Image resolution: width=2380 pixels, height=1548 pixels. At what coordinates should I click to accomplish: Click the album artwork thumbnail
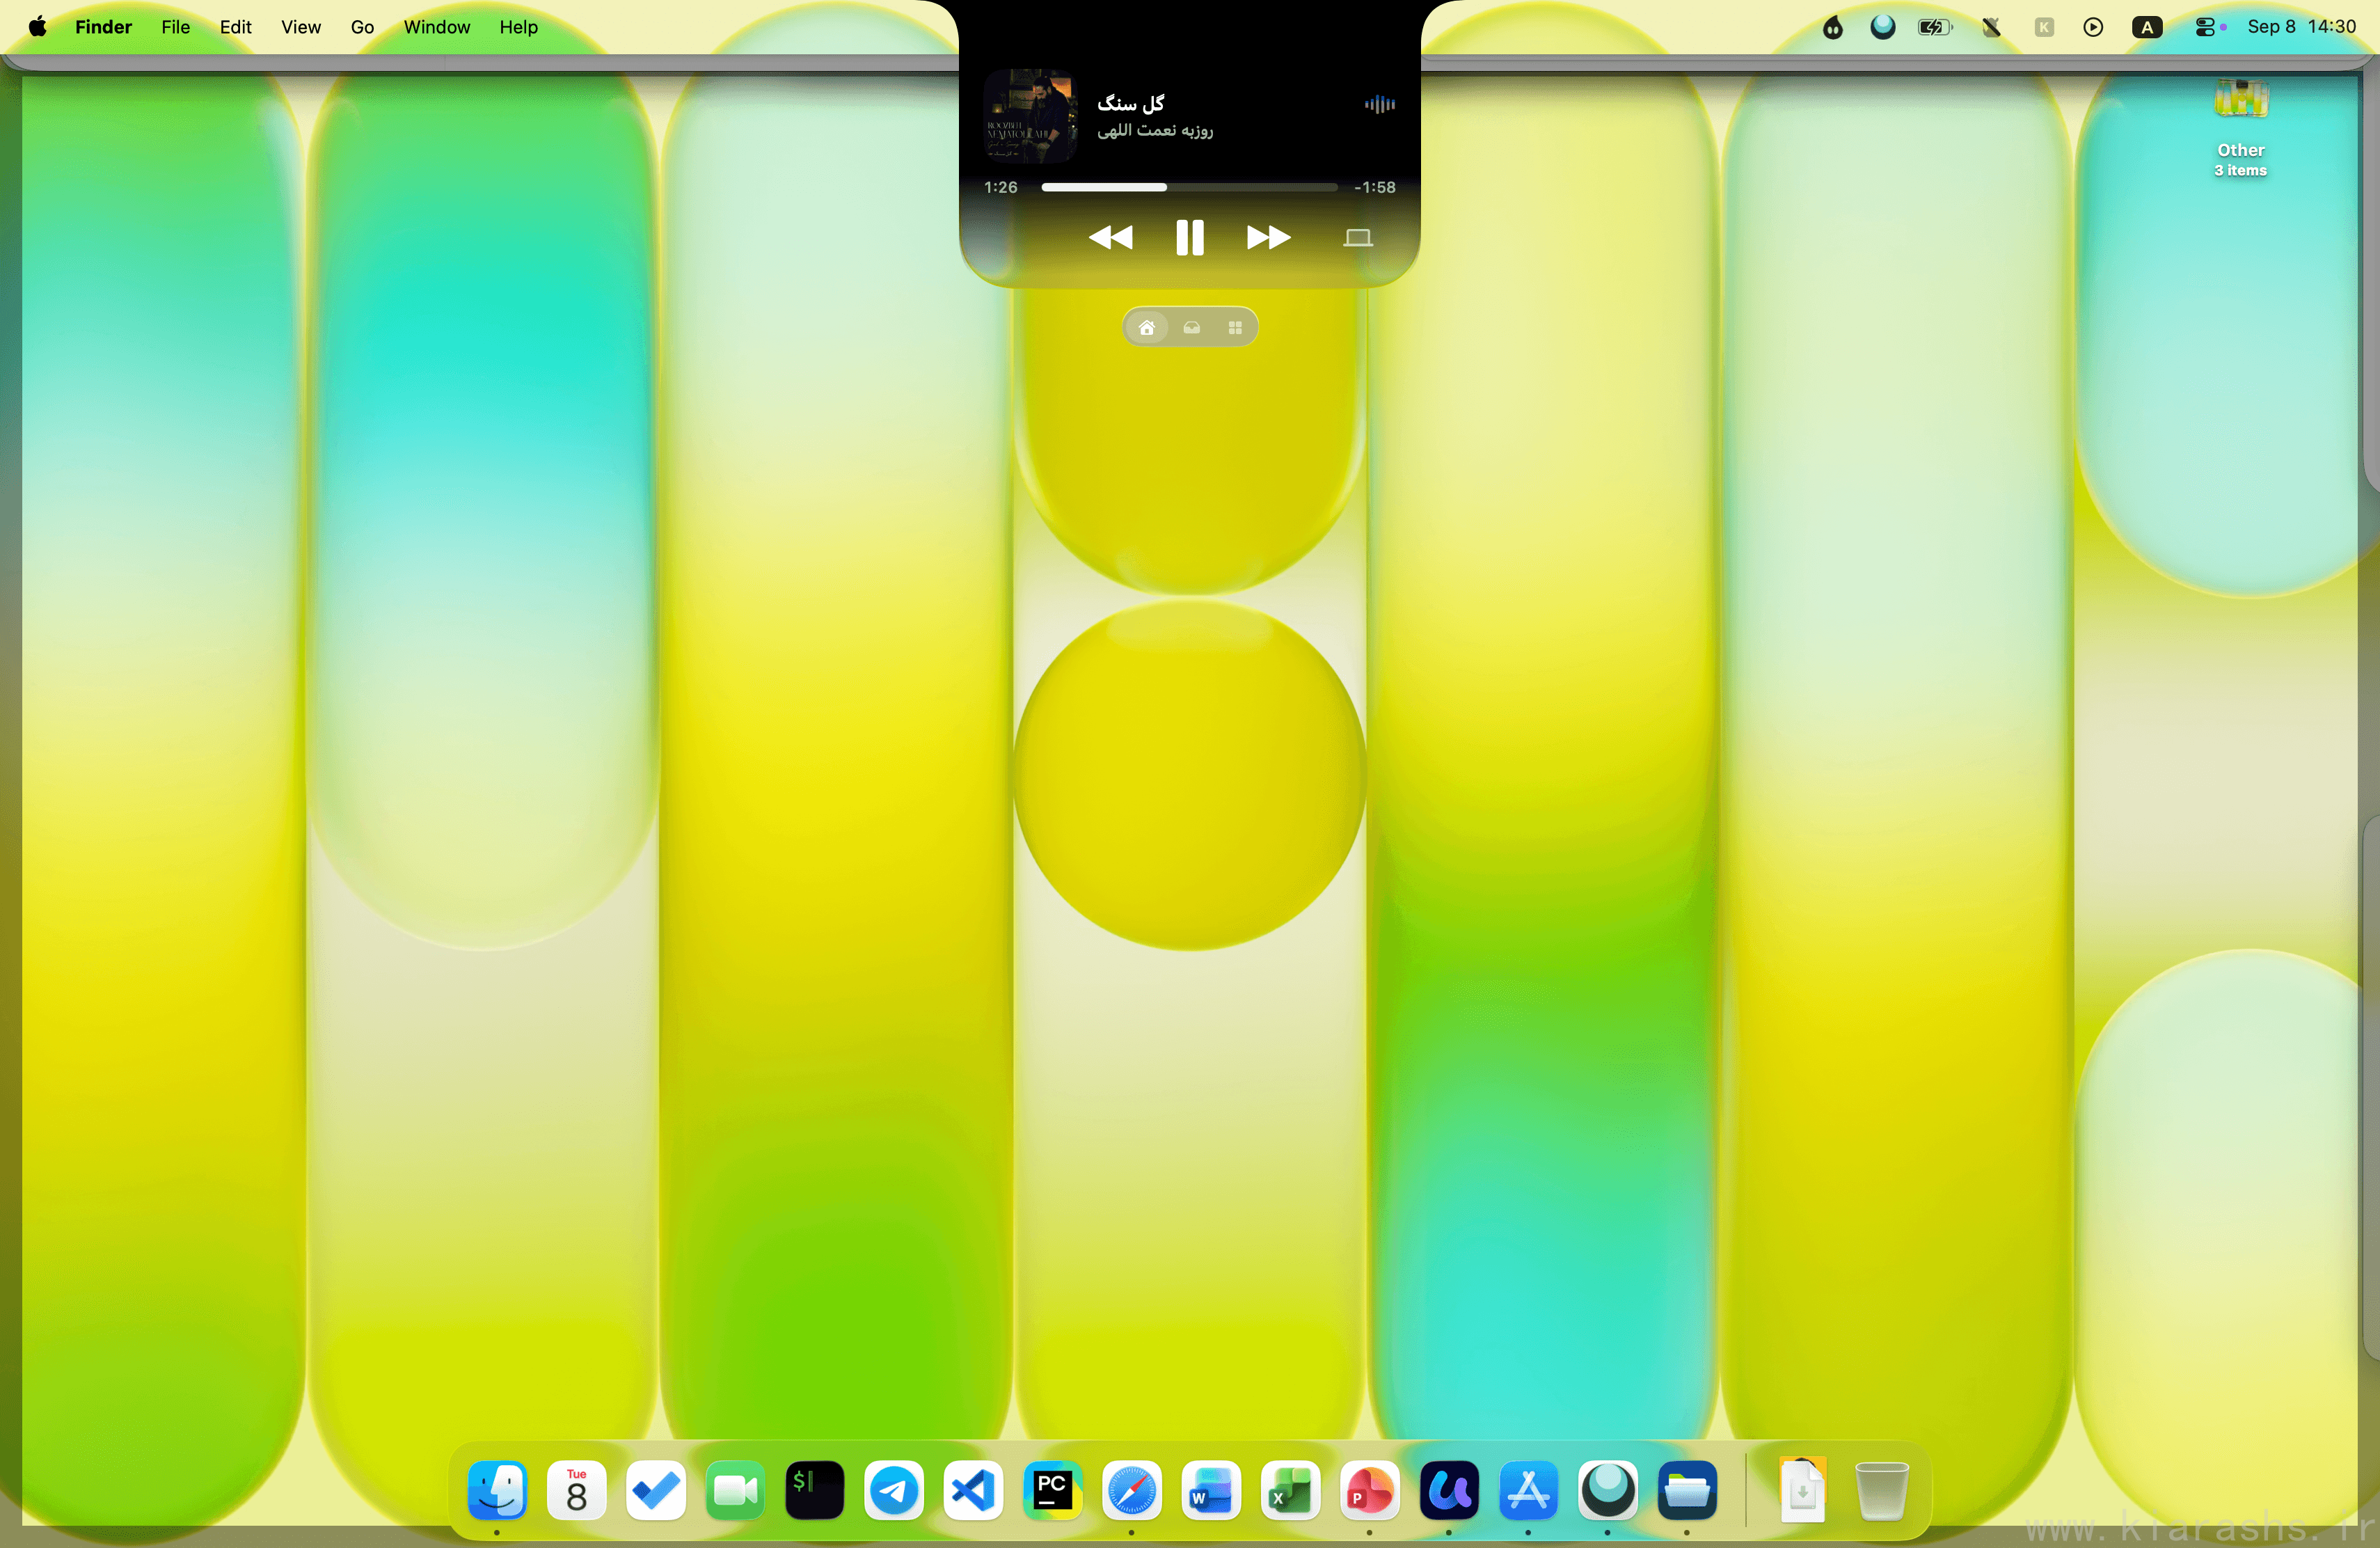pyautogui.click(x=1030, y=116)
